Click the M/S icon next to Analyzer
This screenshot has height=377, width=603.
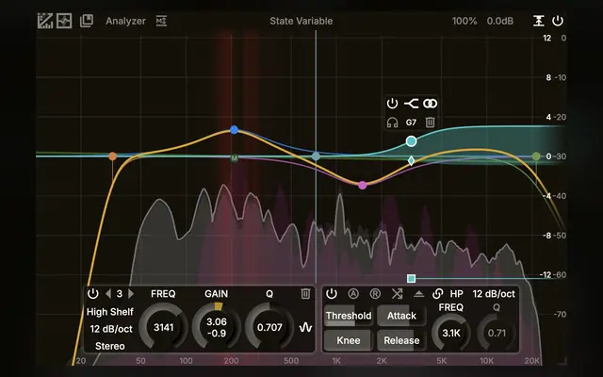[x=161, y=21]
